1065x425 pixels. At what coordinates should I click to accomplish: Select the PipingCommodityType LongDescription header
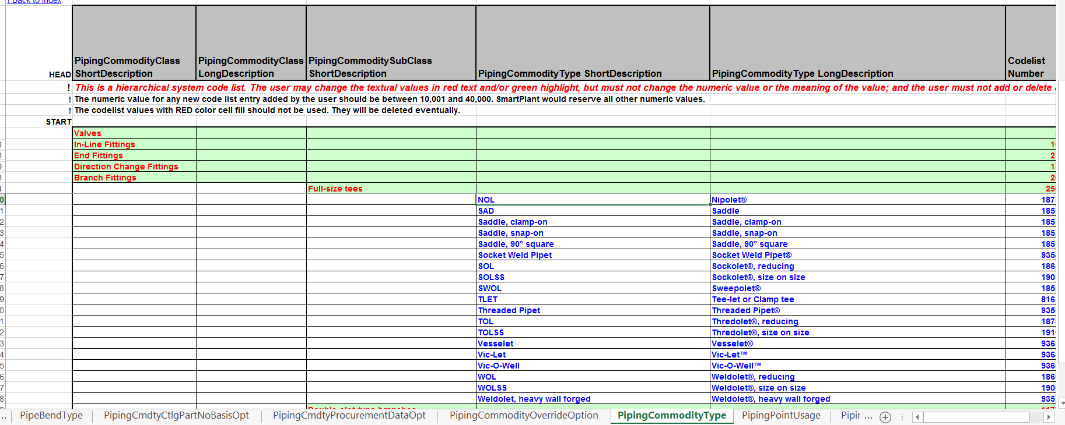pos(858,43)
